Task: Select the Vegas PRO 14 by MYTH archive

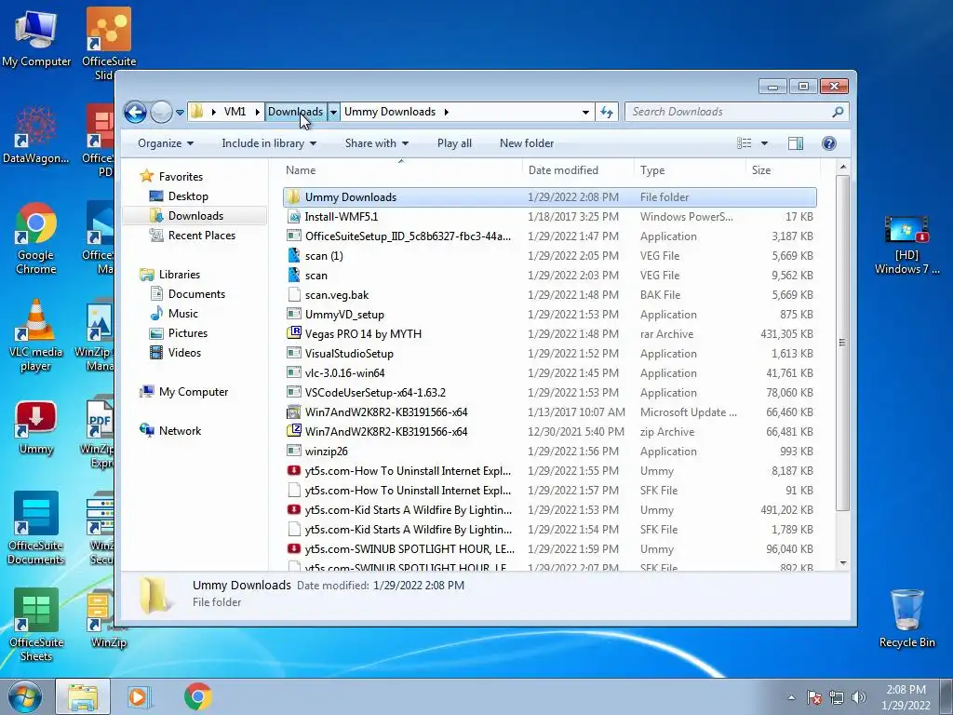Action: 549,334
